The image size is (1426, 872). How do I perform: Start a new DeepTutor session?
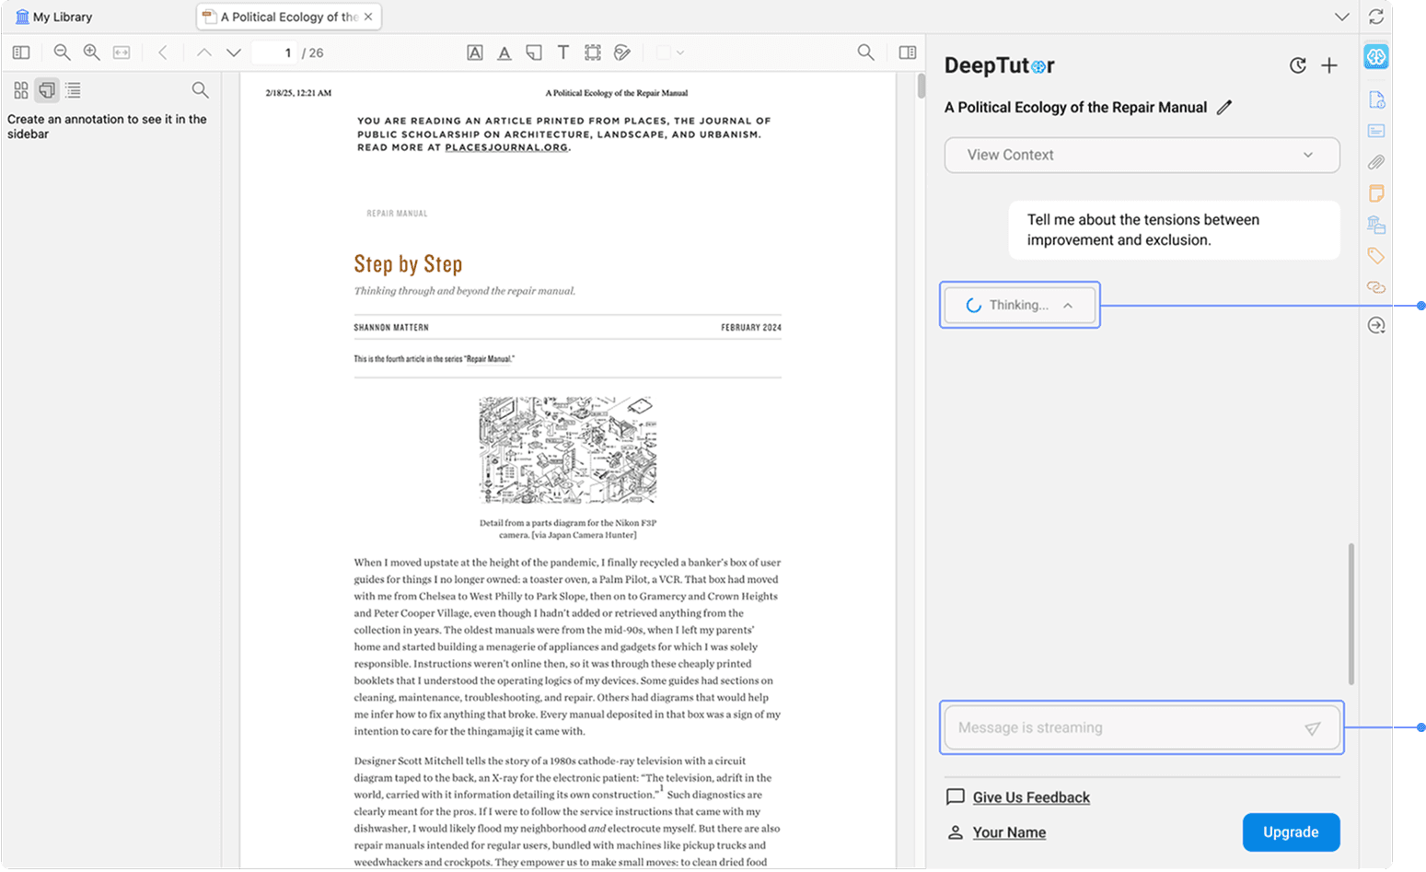click(x=1329, y=65)
